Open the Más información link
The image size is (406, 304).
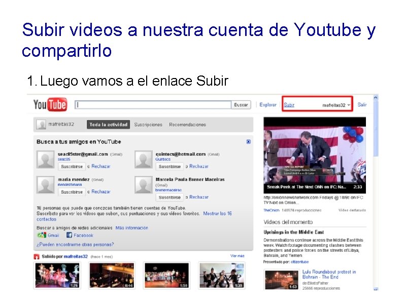point(132,227)
